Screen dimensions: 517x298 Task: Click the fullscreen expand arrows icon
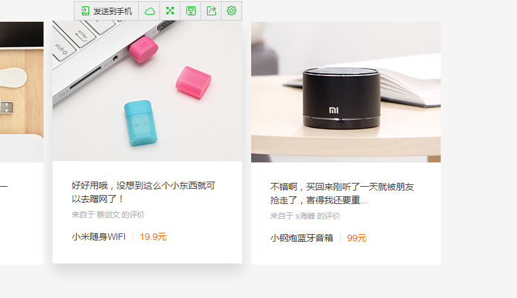coord(170,11)
